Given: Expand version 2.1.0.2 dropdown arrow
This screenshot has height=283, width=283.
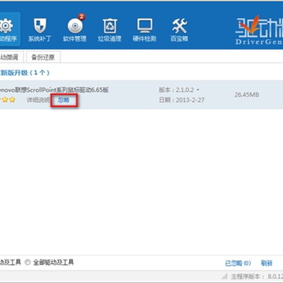Looking at the screenshot, I should [198, 90].
